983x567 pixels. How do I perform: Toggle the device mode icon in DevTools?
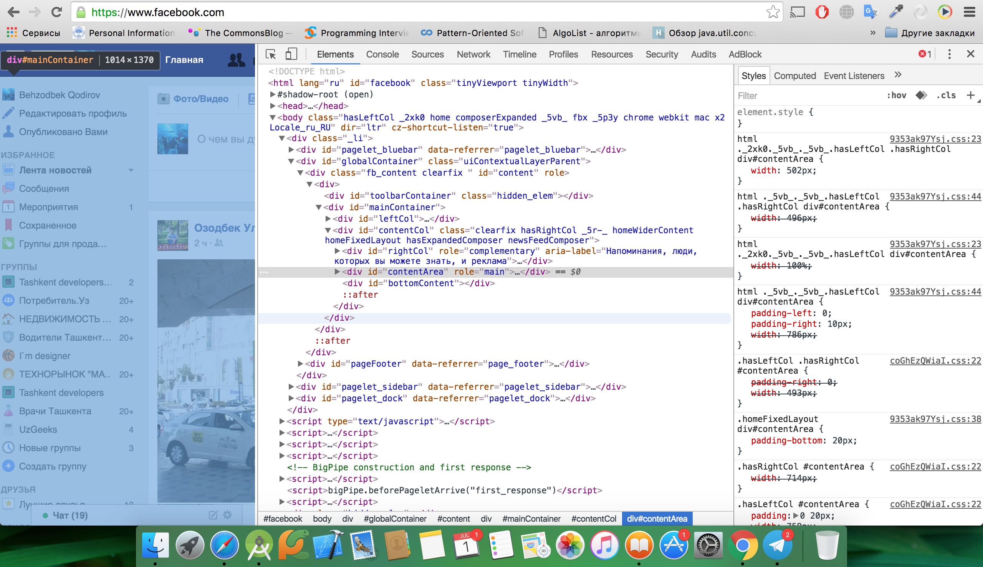tap(291, 54)
